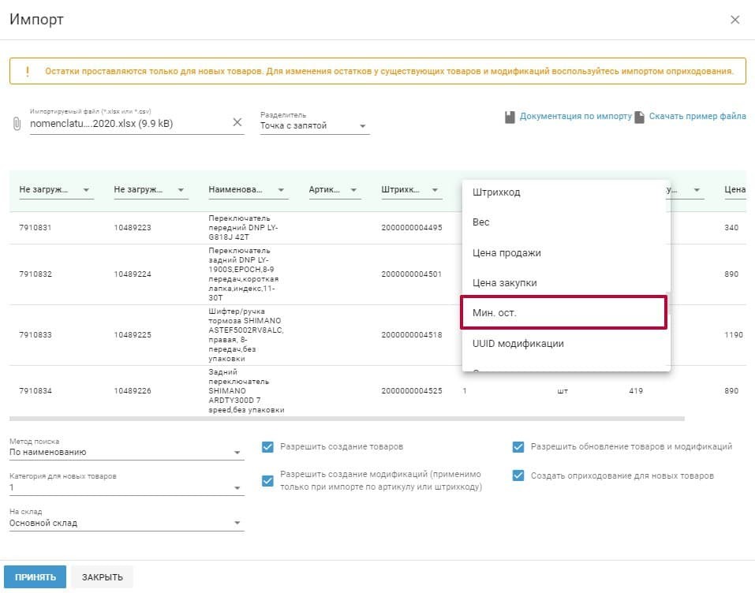
Task: Open column dropdown above value 7910831
Action: click(56, 189)
